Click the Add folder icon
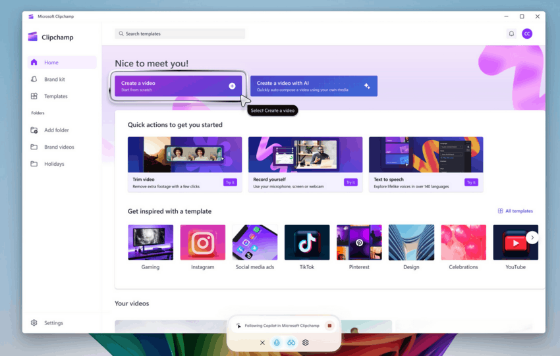Screen dimensions: 560x356 pos(34,130)
